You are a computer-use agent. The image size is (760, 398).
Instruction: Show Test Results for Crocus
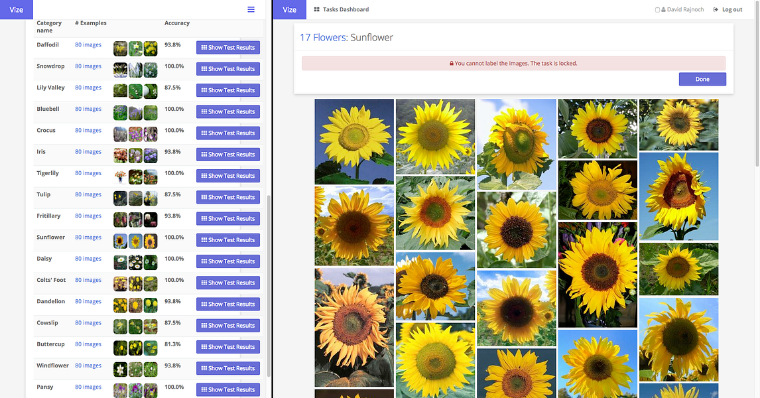[x=228, y=133]
